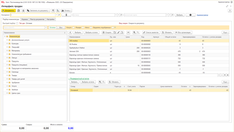234x132 pixels.
Task: Open the Администратор link
Action: (202, 15)
